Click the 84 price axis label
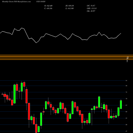Viewport: 133px width, 133px height. 126,81
